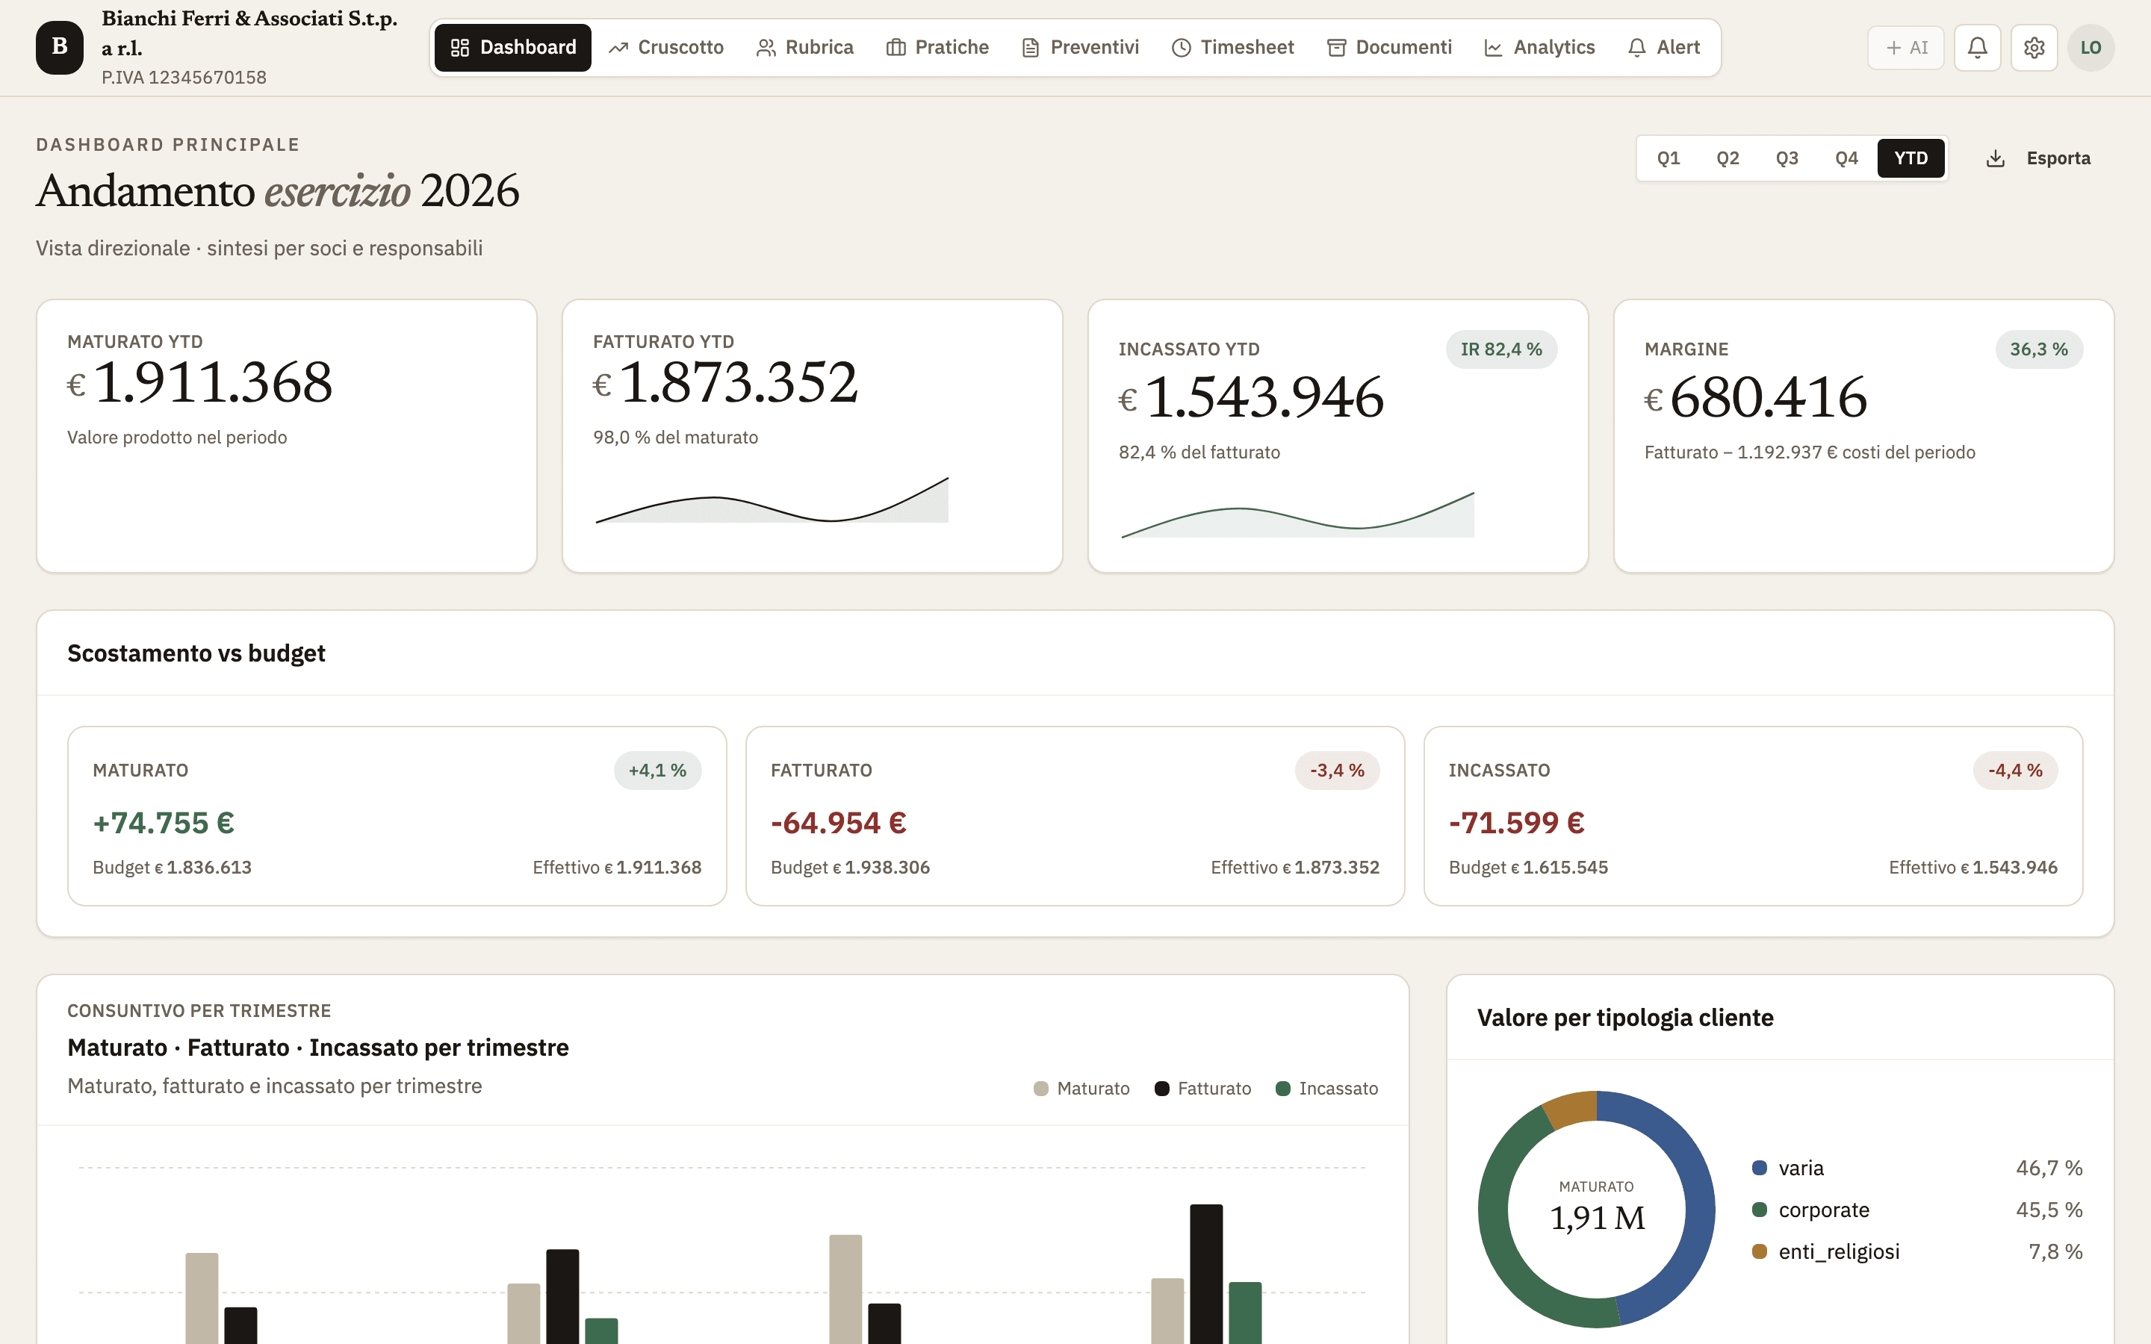Click the Incassato YTD sparkline chart
The width and height of the screenshot is (2151, 1344).
(1298, 515)
